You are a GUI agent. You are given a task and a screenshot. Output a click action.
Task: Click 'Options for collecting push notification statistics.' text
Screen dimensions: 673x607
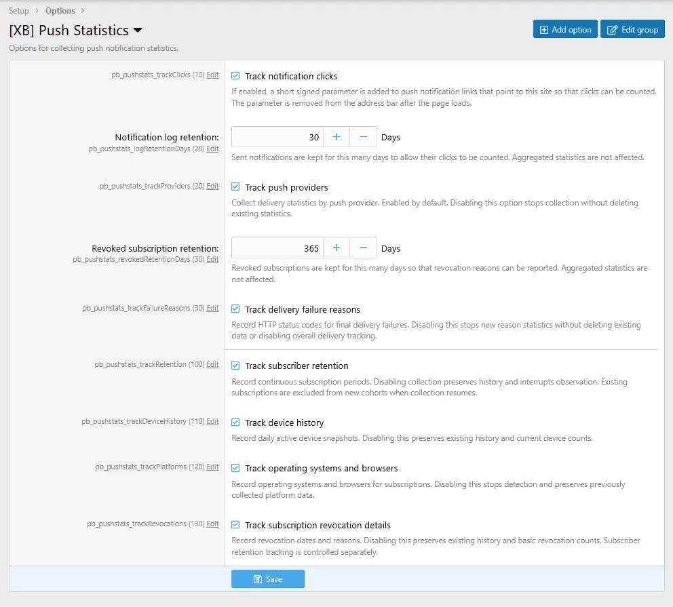coord(94,48)
